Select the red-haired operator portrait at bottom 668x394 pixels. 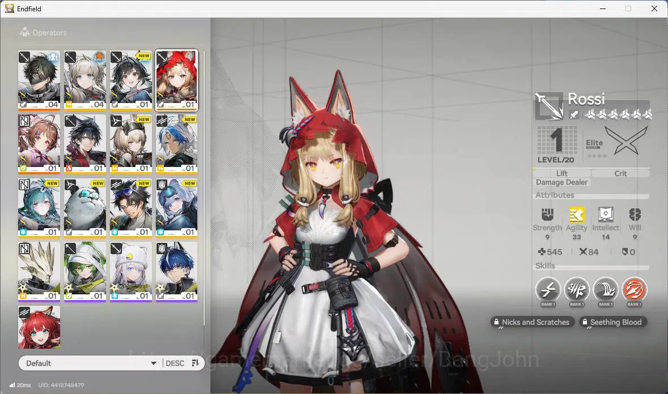tap(39, 327)
